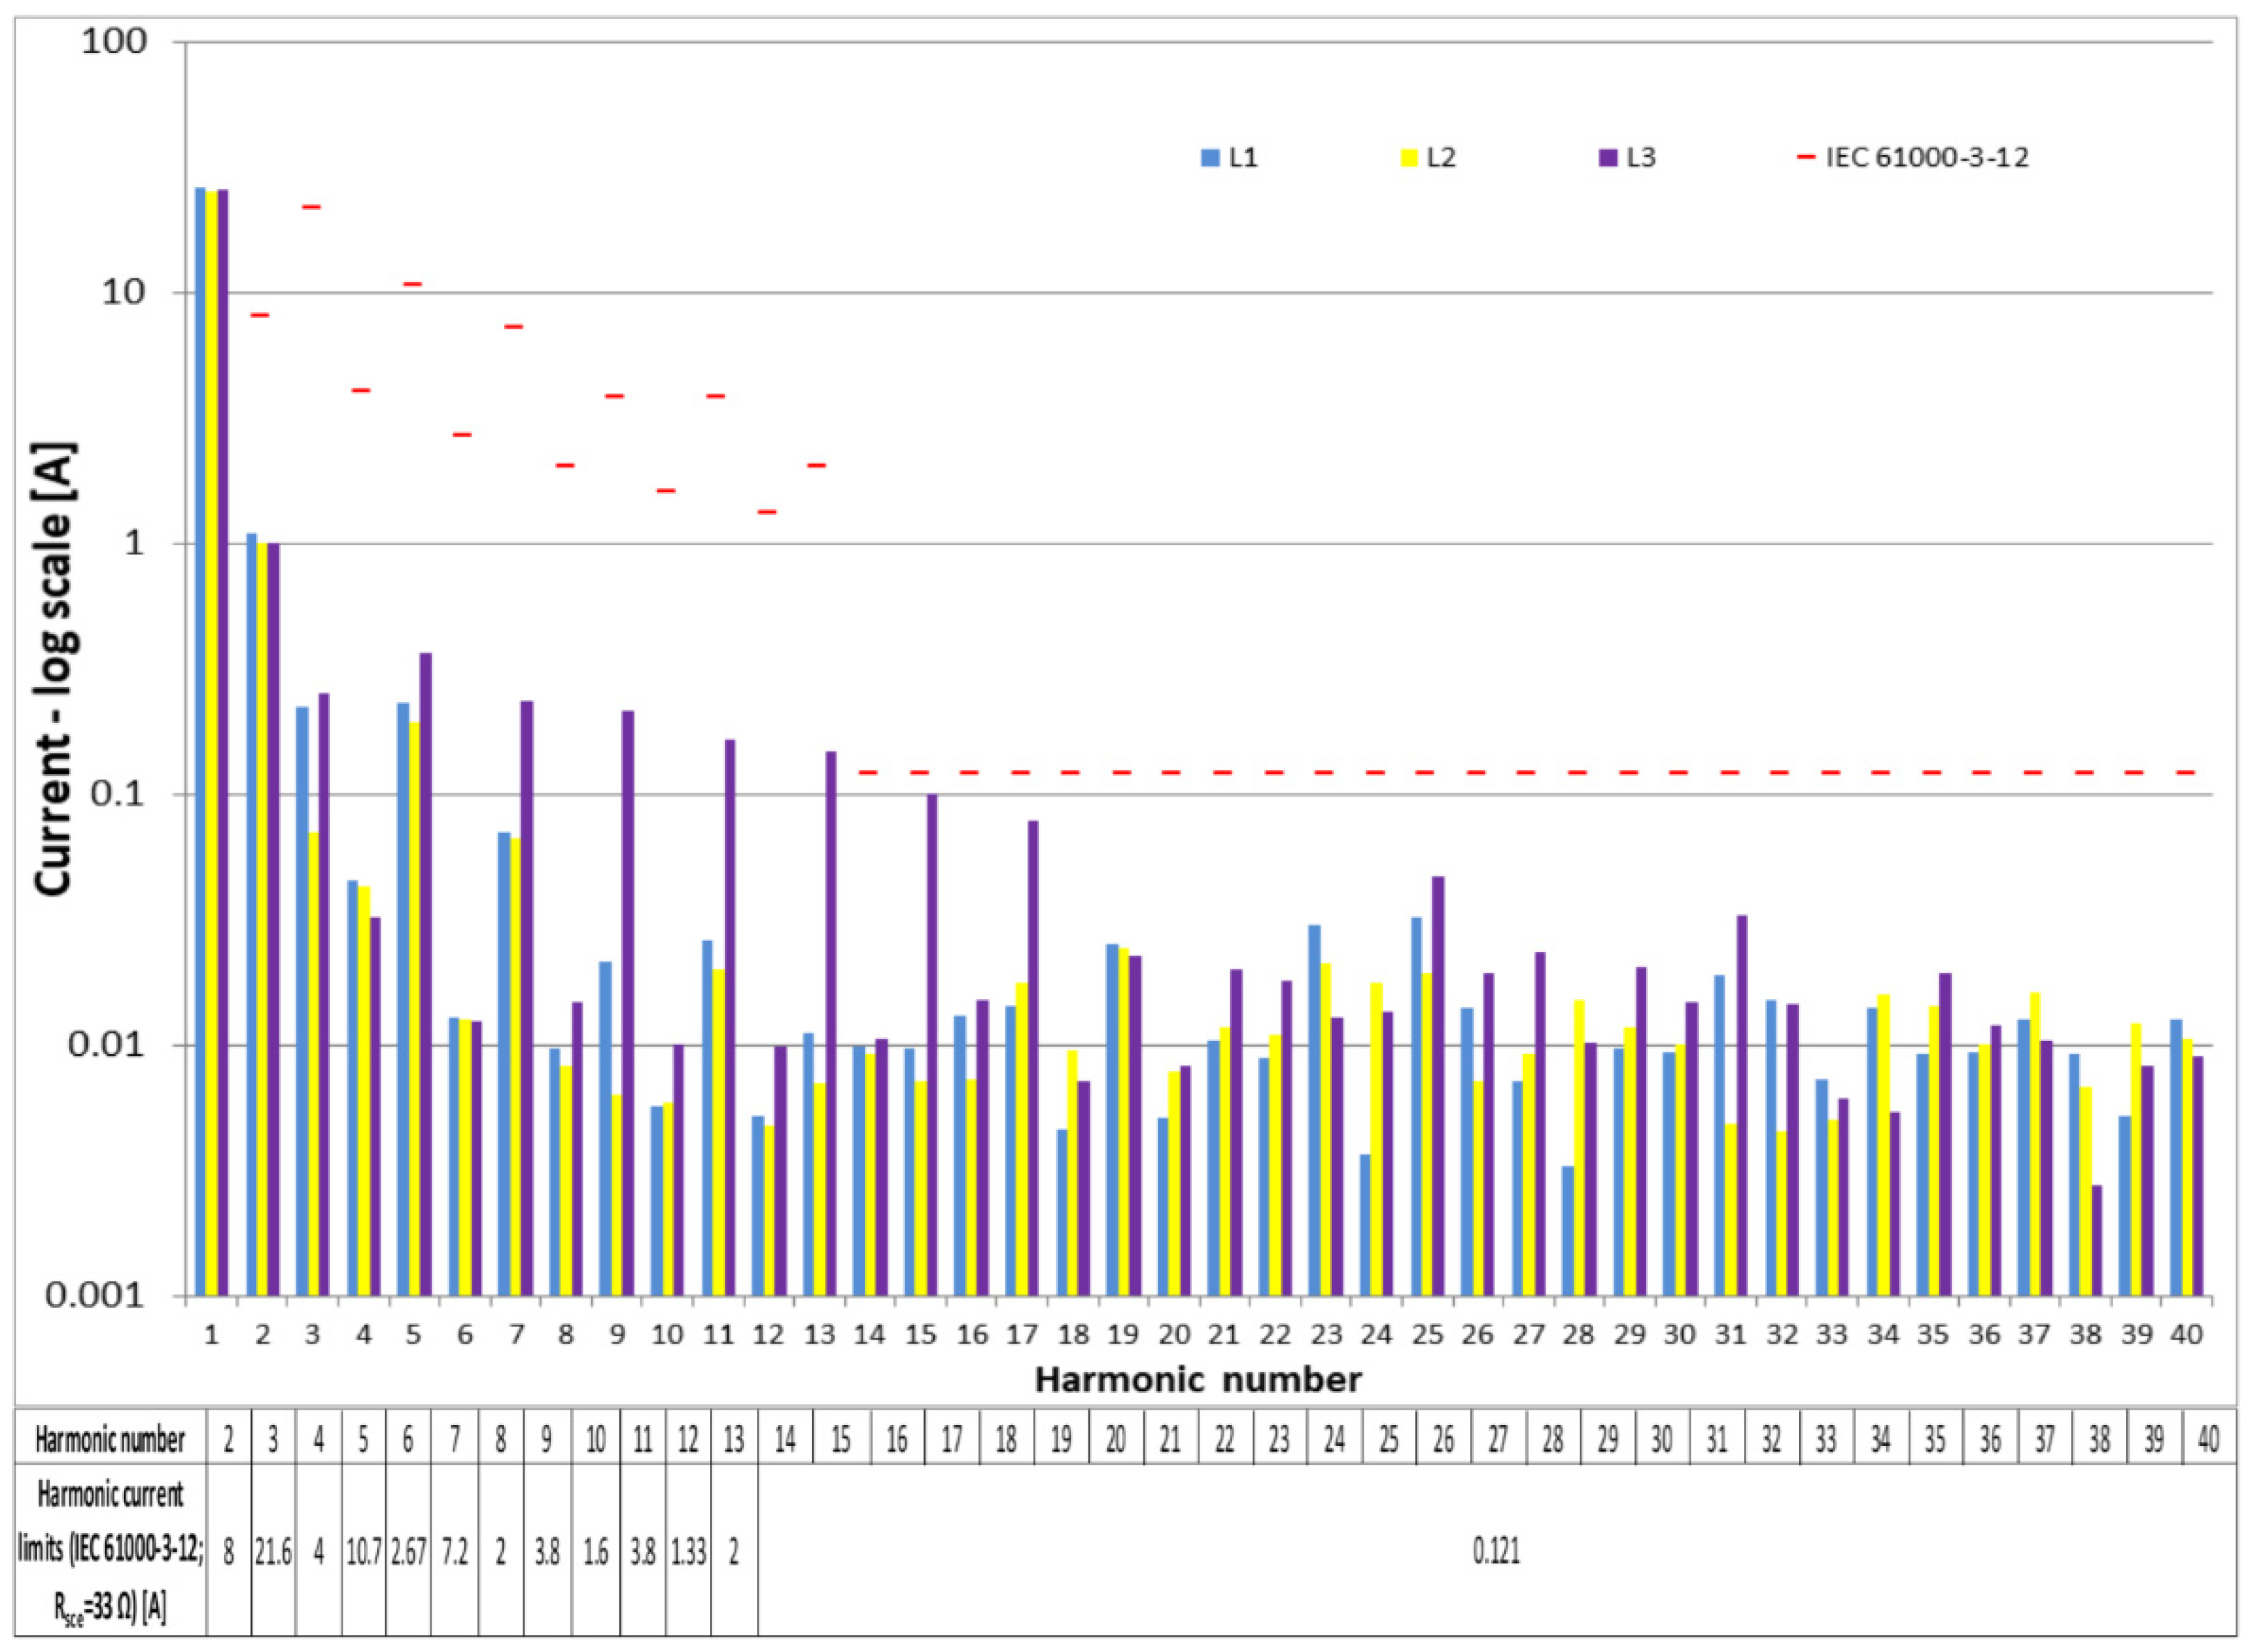Viewport: 2250px width, 1652px height.
Task: Click the 'L3' legend label text
Action: 1641,157
